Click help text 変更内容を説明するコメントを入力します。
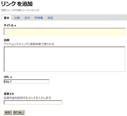Image resolution: width=127 pixels, height=116 pixels. pyautogui.click(x=28, y=98)
